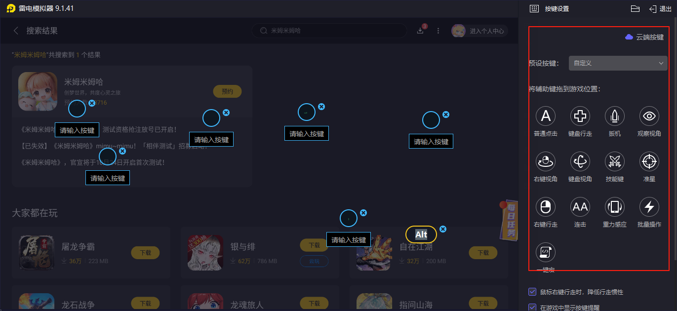Pick the 重力感应 gravity sensor icon
The image size is (677, 311).
[x=615, y=207]
